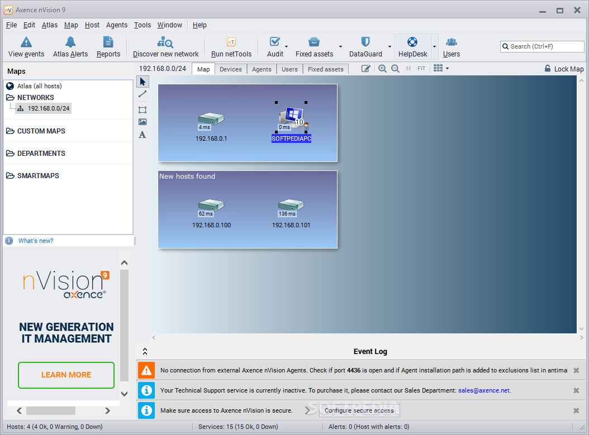Click the Search (Ctrl+F) field

coord(542,46)
